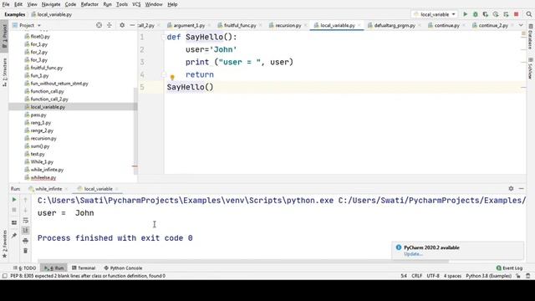Image resolution: width=535 pixels, height=301 pixels.
Task: Click up the stack trace arrow
Action: click(25, 200)
